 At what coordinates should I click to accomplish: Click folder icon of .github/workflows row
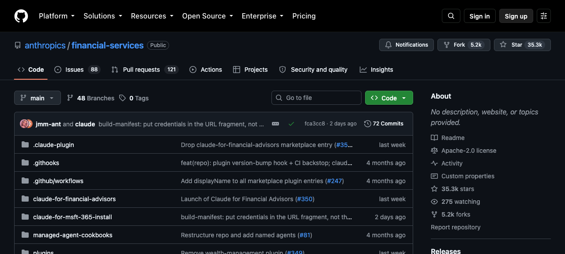pos(25,181)
